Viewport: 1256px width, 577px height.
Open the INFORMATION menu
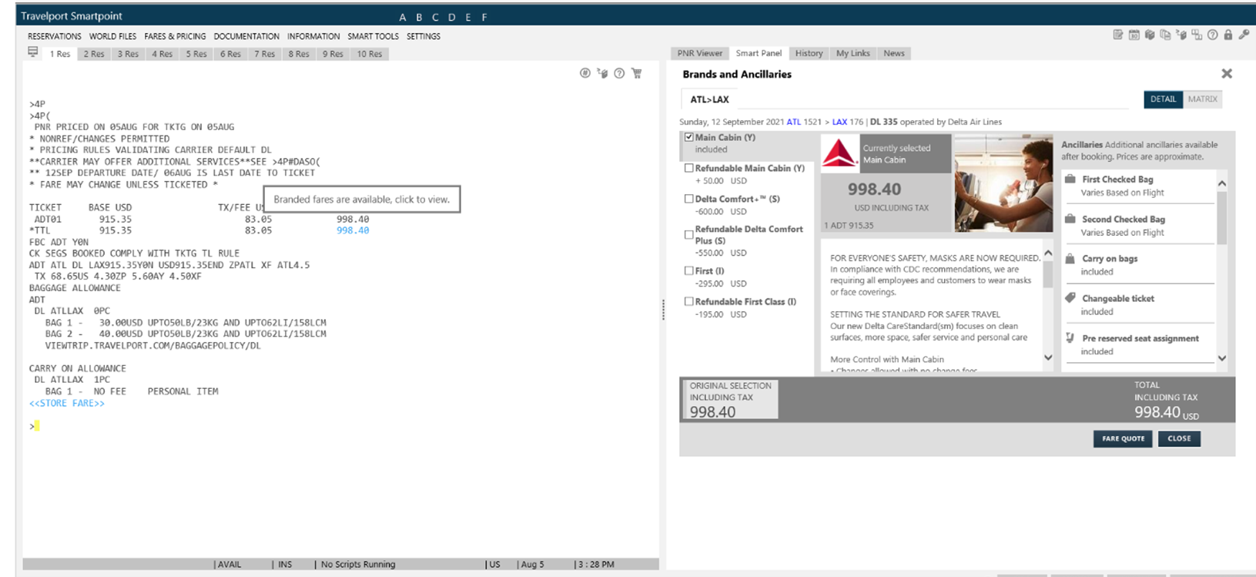pos(313,36)
